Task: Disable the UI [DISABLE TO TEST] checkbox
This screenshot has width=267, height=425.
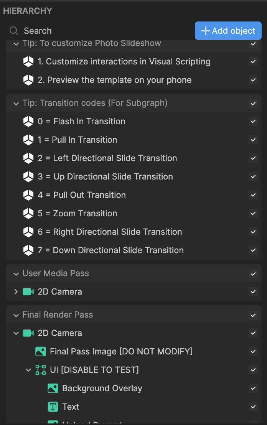Action: pyautogui.click(x=253, y=370)
